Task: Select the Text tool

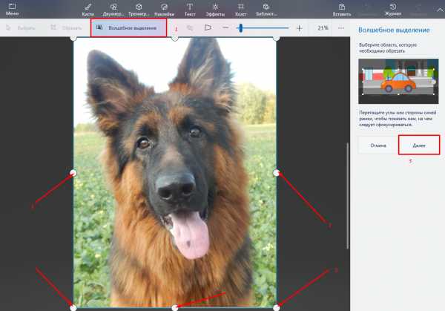Action: [x=191, y=8]
